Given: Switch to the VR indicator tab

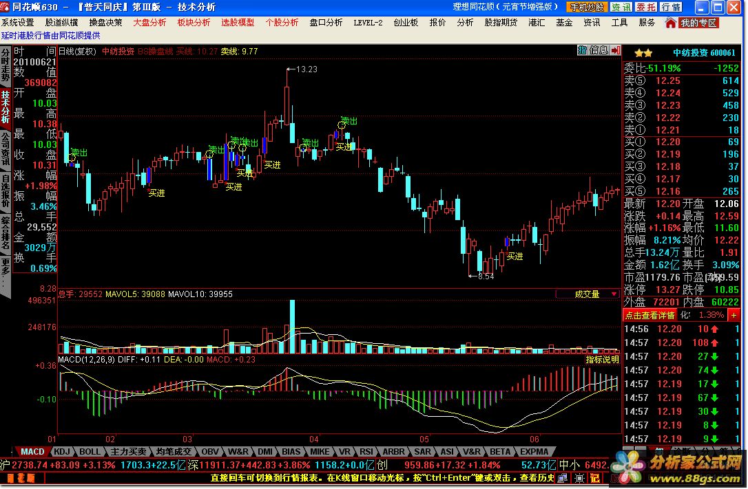Looking at the screenshot, I should pyautogui.click(x=344, y=451).
